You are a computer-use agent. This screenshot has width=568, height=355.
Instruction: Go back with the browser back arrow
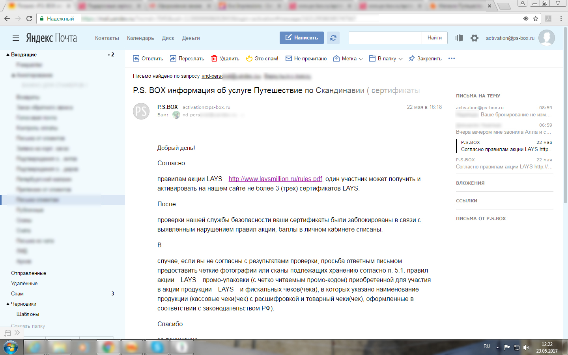[7, 19]
